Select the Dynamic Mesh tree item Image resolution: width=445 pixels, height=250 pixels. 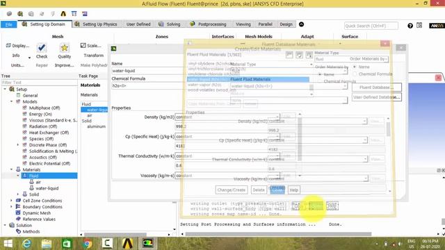click(x=37, y=213)
